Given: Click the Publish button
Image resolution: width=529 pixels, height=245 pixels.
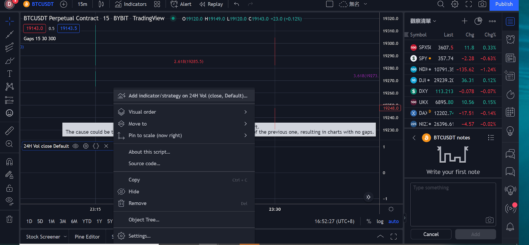Looking at the screenshot, I should click(x=504, y=4).
